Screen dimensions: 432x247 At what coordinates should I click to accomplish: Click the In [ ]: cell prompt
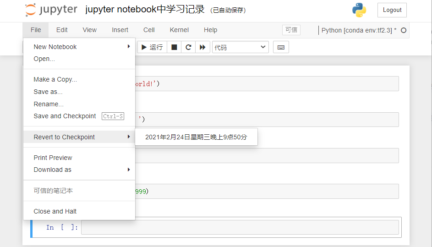[62, 227]
